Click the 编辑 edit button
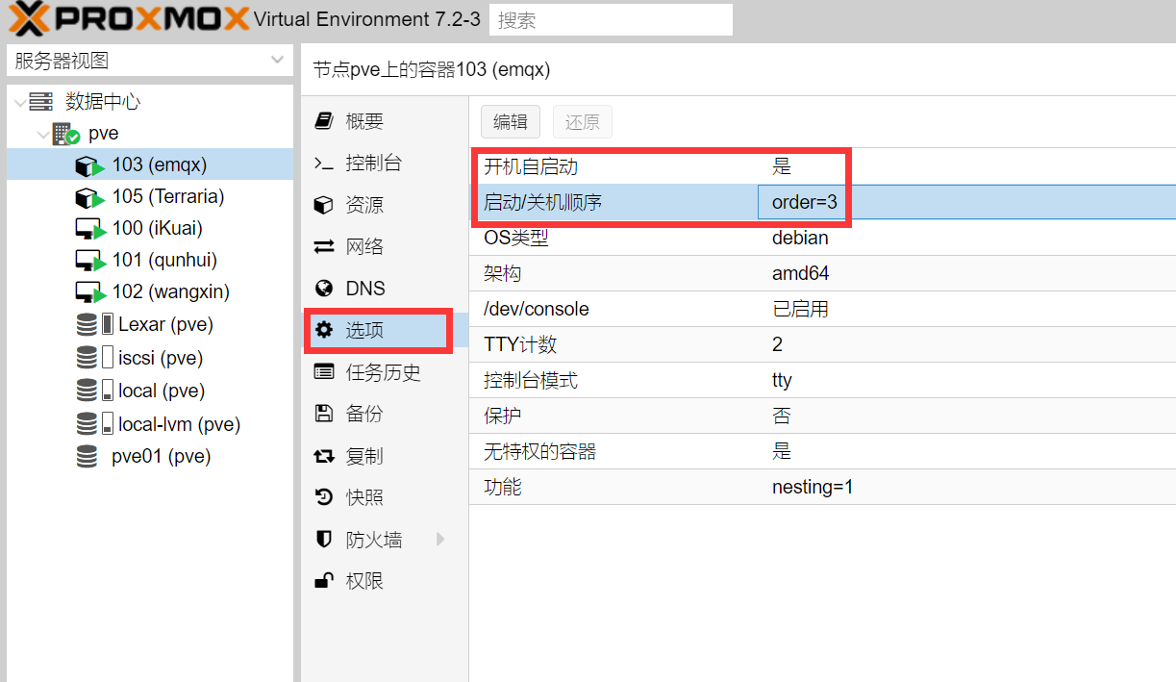The width and height of the screenshot is (1176, 682). point(511,122)
